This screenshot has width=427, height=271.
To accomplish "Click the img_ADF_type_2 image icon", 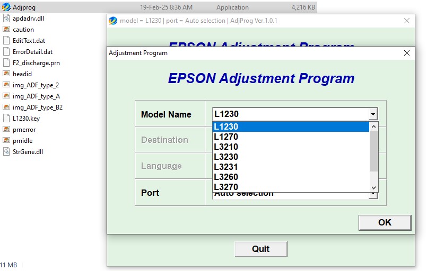I will coord(6,85).
